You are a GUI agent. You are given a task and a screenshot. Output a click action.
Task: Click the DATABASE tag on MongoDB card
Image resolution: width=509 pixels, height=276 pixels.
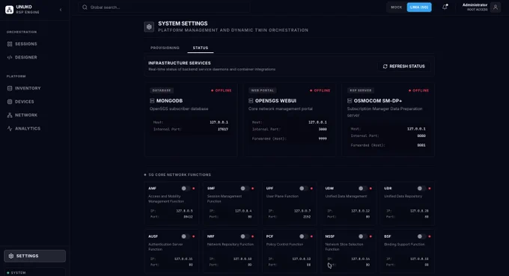162,91
